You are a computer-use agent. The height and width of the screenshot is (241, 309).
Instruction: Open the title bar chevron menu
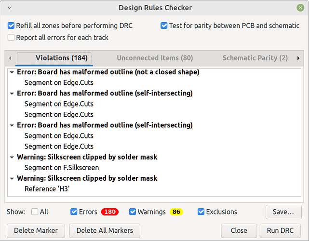pos(10,8)
